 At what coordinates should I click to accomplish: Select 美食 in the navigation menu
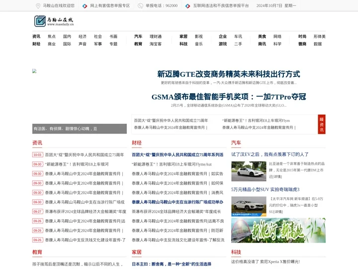(x=262, y=36)
